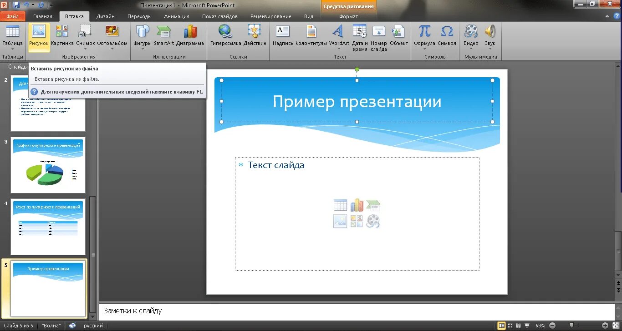The height and width of the screenshot is (331, 622).
Task: Click the spell check icon in status bar
Action: tap(72, 326)
